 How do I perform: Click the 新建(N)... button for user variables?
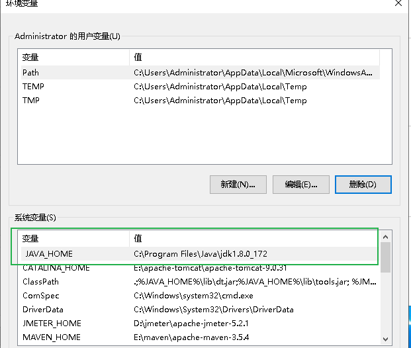(238, 185)
